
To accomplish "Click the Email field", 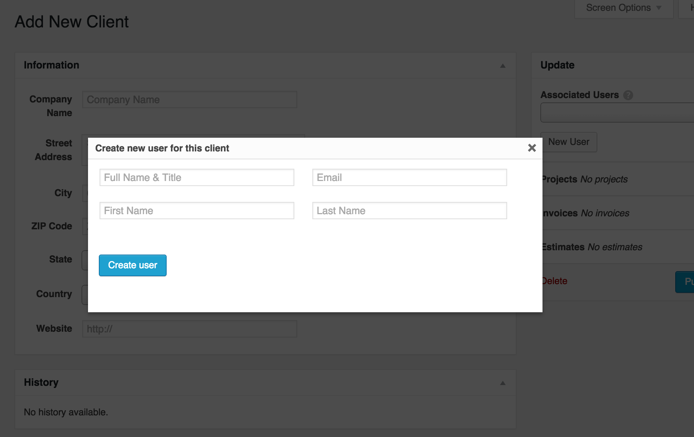I will click(x=409, y=177).
